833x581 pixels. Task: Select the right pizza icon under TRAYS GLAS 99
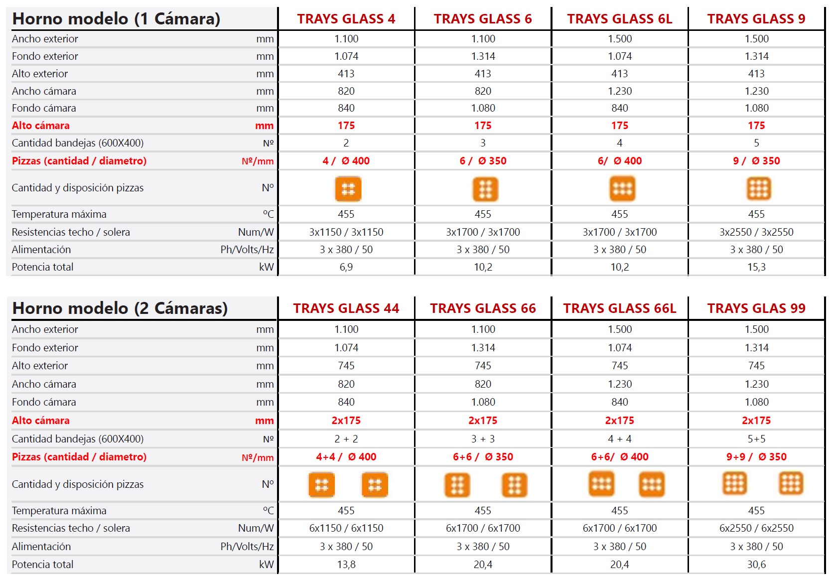pyautogui.click(x=791, y=483)
